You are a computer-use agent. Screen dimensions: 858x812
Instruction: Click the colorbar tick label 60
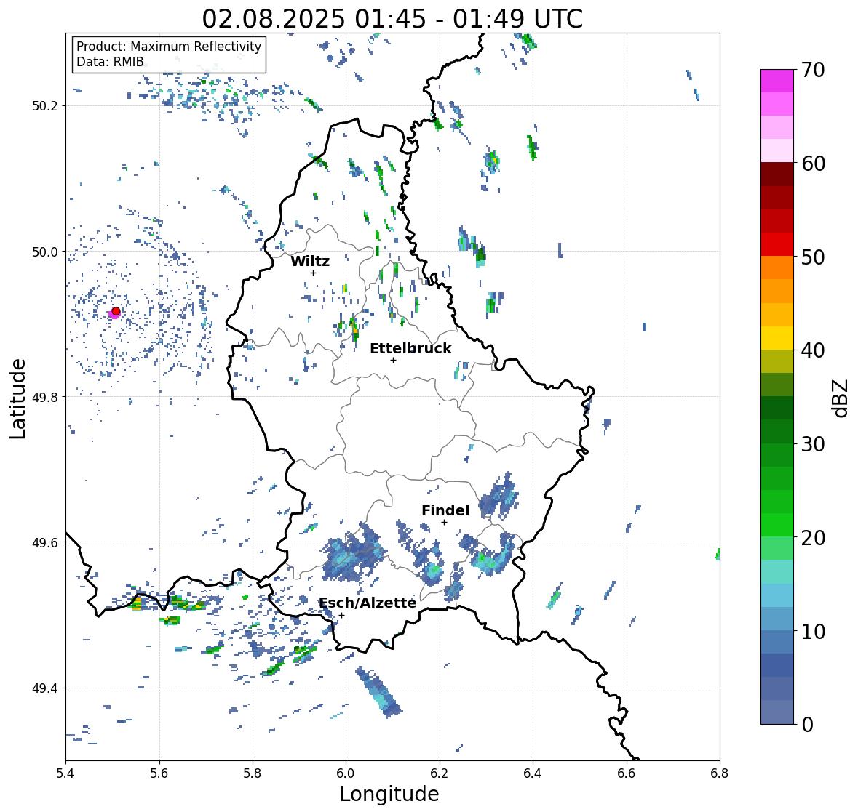tap(813, 164)
